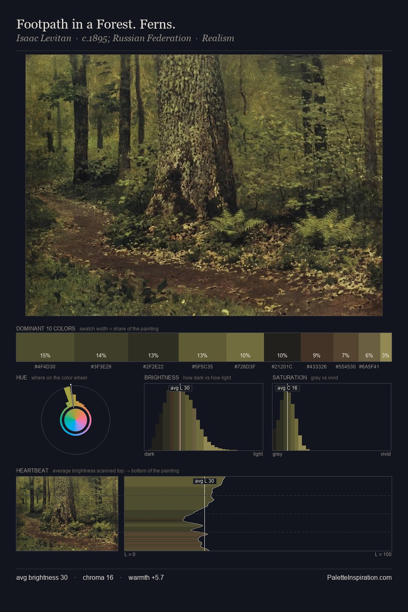Select the 6% swatch #6A5F41
The width and height of the screenshot is (408, 612).
pyautogui.click(x=369, y=347)
